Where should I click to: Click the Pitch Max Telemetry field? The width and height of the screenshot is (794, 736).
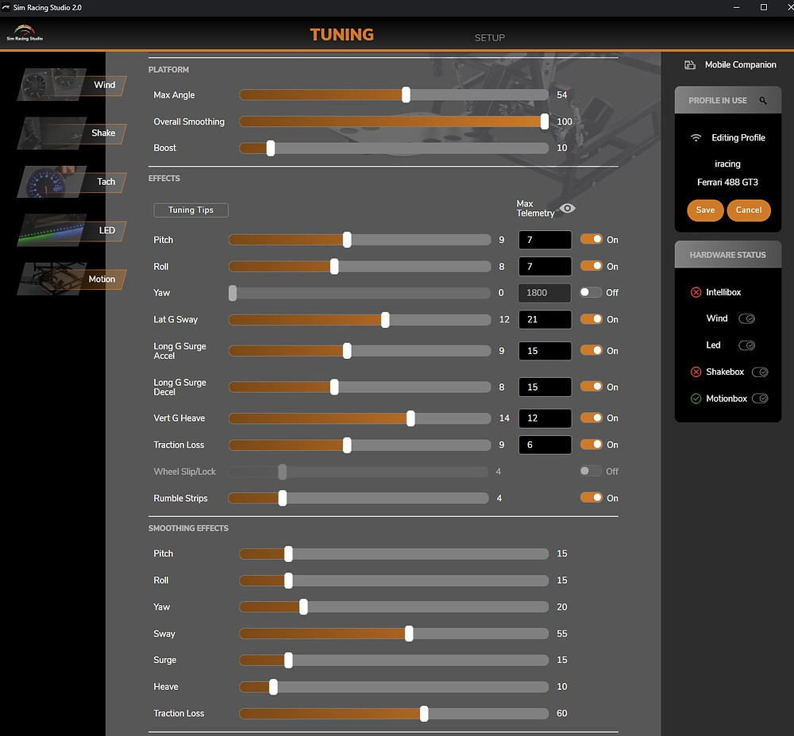click(545, 240)
